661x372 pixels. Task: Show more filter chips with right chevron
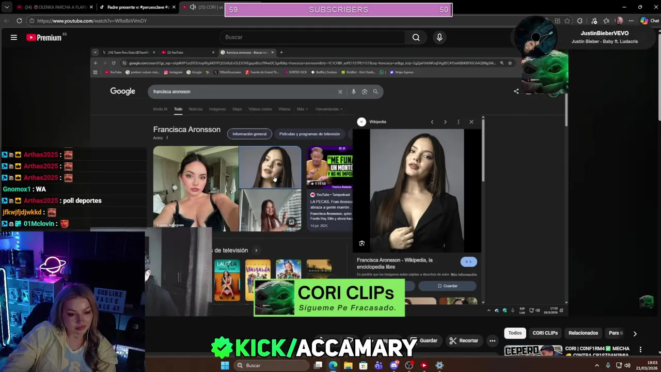pos(635,334)
